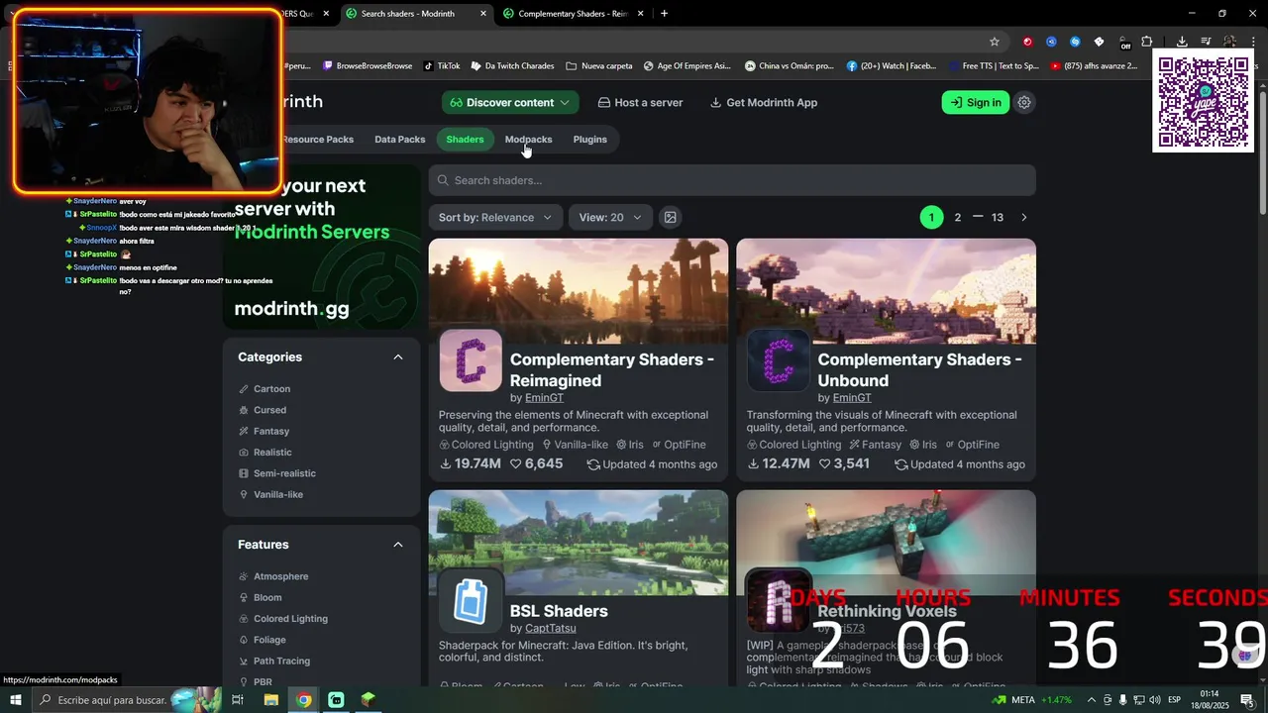Toggle the Foliage feature filter
Screen dimensions: 1268x713
pyautogui.click(x=262, y=640)
